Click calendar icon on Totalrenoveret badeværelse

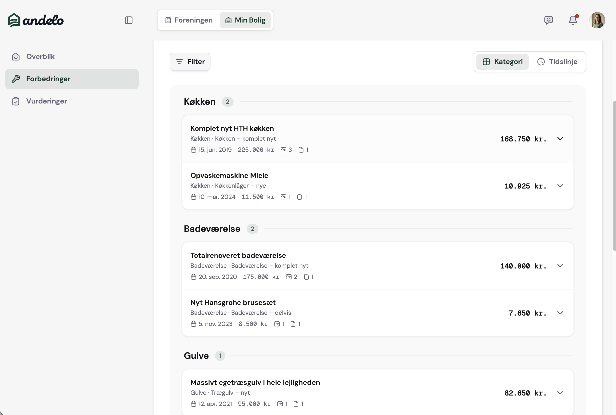click(194, 277)
